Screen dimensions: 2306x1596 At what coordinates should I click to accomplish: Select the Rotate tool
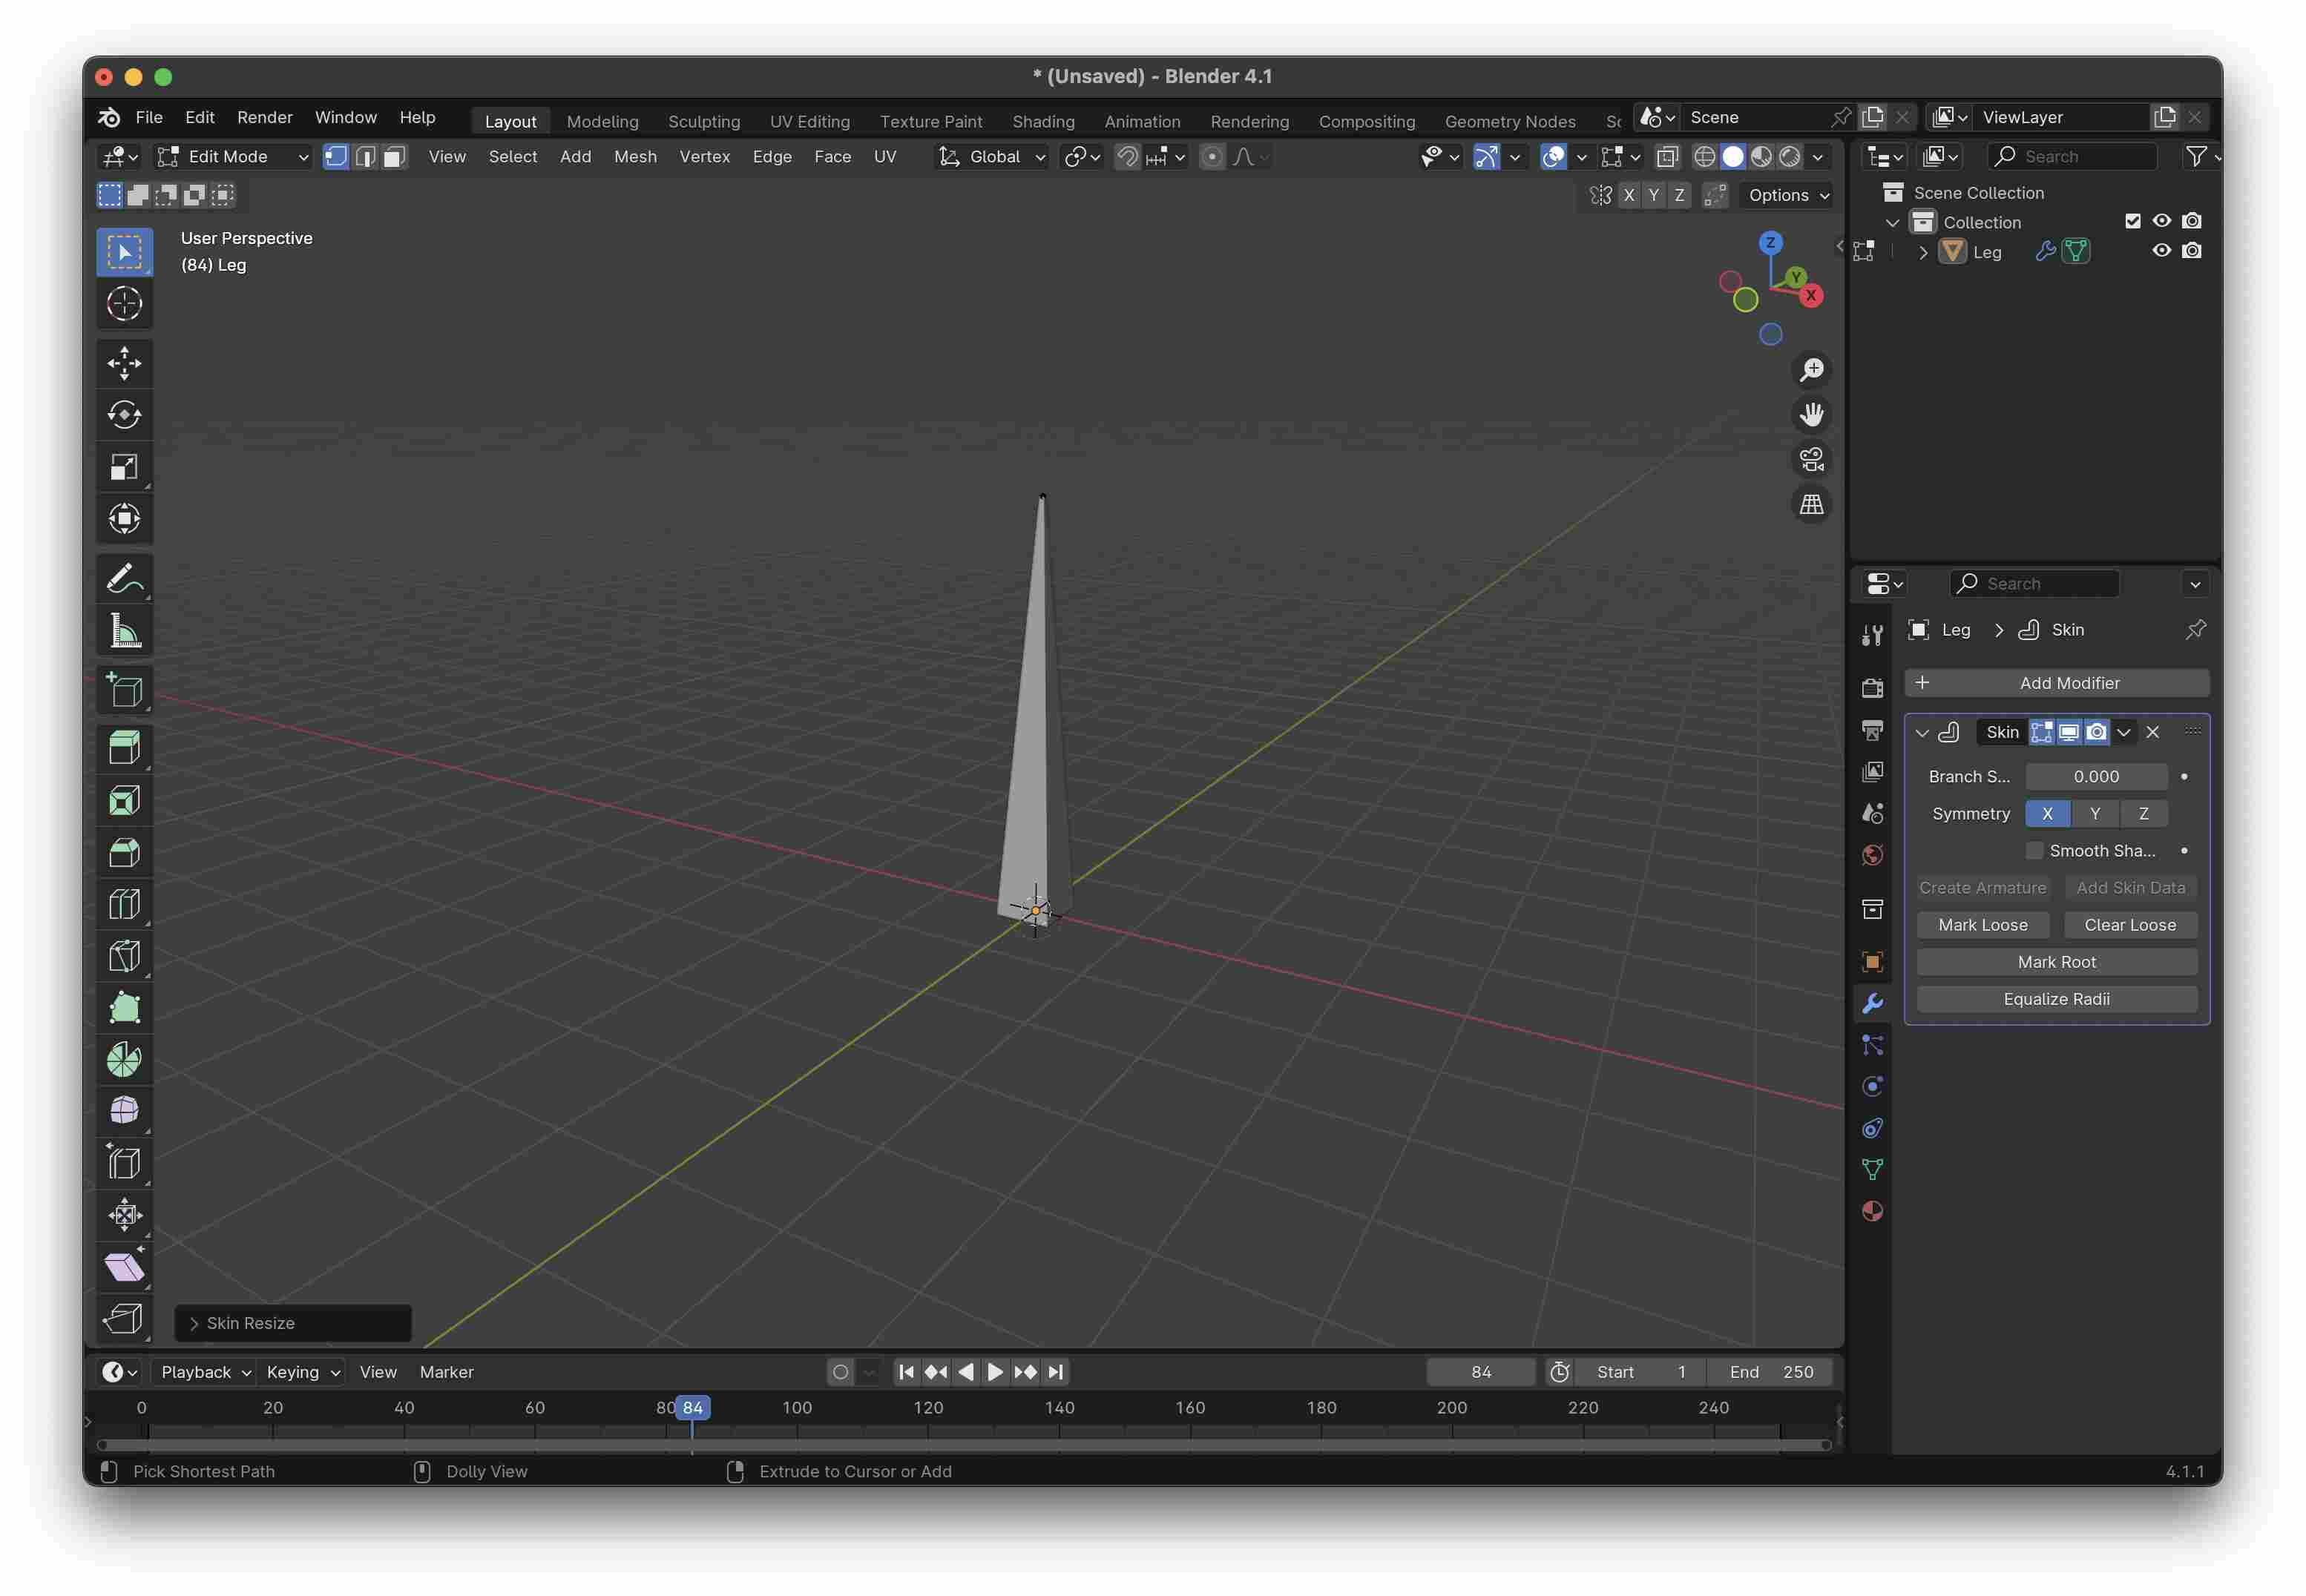tap(124, 415)
